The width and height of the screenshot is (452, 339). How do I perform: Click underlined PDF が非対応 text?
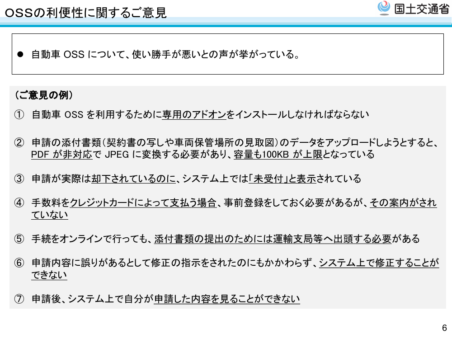[x=61, y=155]
